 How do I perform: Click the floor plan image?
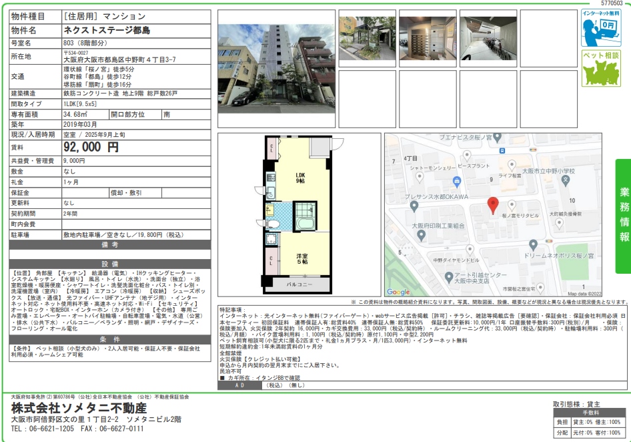[x=298, y=215]
